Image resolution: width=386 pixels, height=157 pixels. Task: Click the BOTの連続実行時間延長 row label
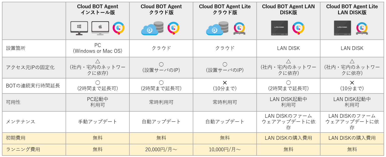click(33, 86)
